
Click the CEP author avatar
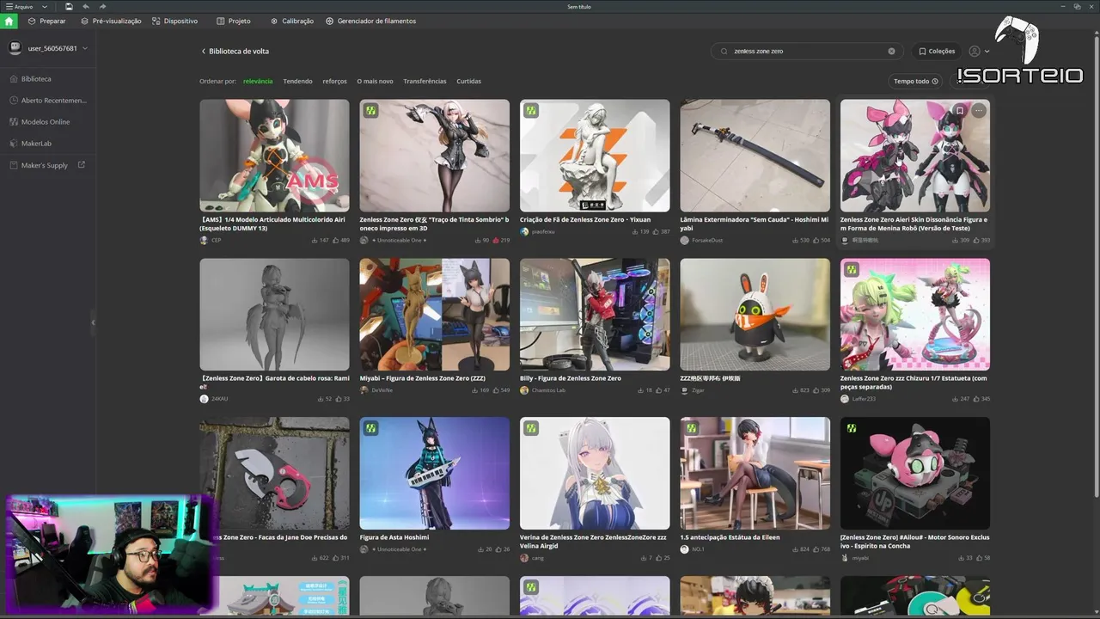pos(204,241)
